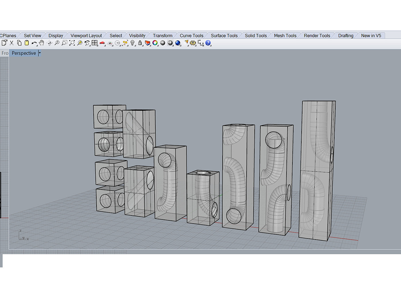Image resolution: width=401 pixels, height=284 pixels.
Task: Open Help with the question mark icon
Action: [x=208, y=43]
